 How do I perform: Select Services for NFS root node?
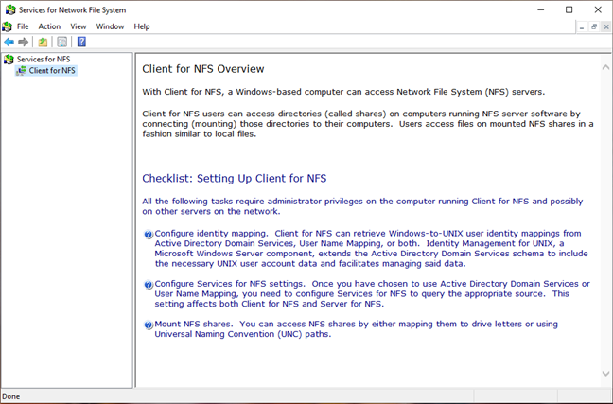point(44,59)
